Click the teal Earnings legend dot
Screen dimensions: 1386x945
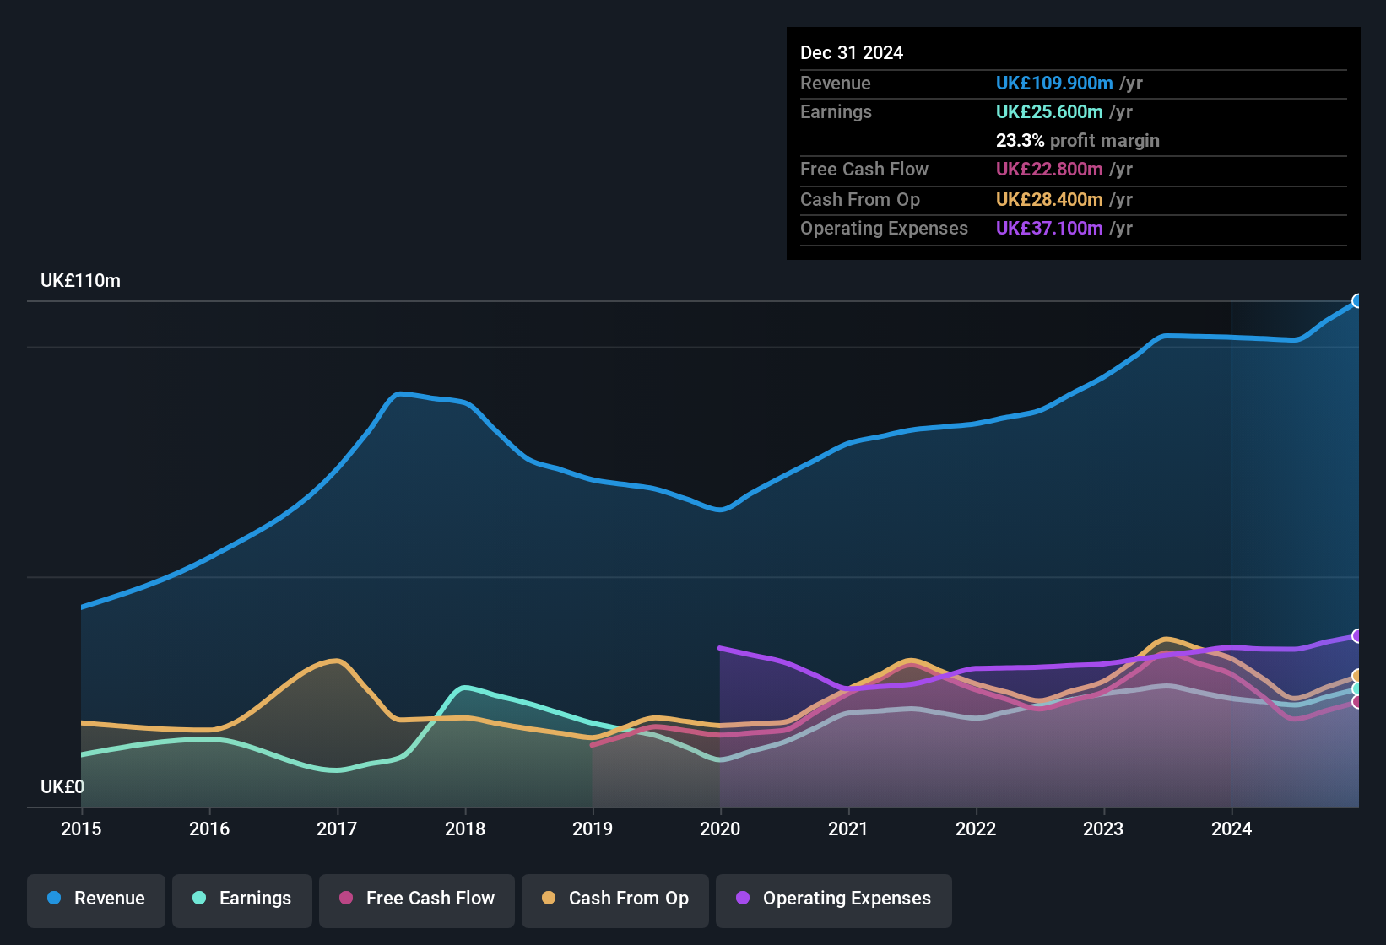pyautogui.click(x=199, y=898)
